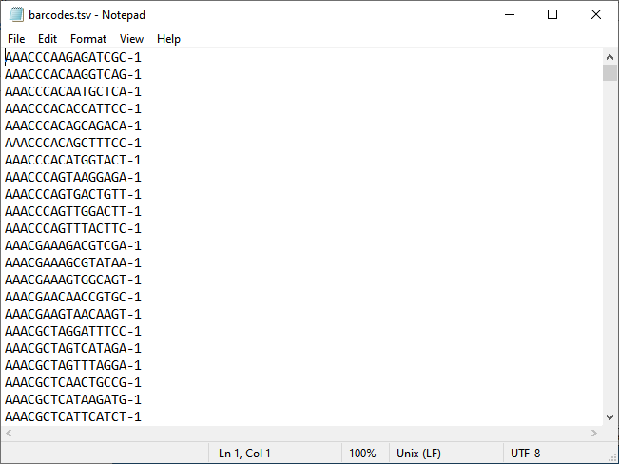This screenshot has width=619, height=464.
Task: Click the line AAACCCAGTTGGACTT-1
Action: [x=73, y=211]
